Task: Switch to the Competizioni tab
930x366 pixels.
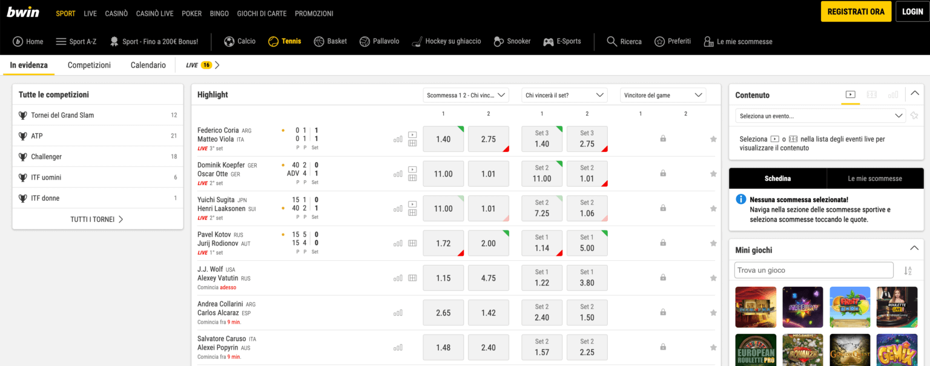Action: coord(89,65)
